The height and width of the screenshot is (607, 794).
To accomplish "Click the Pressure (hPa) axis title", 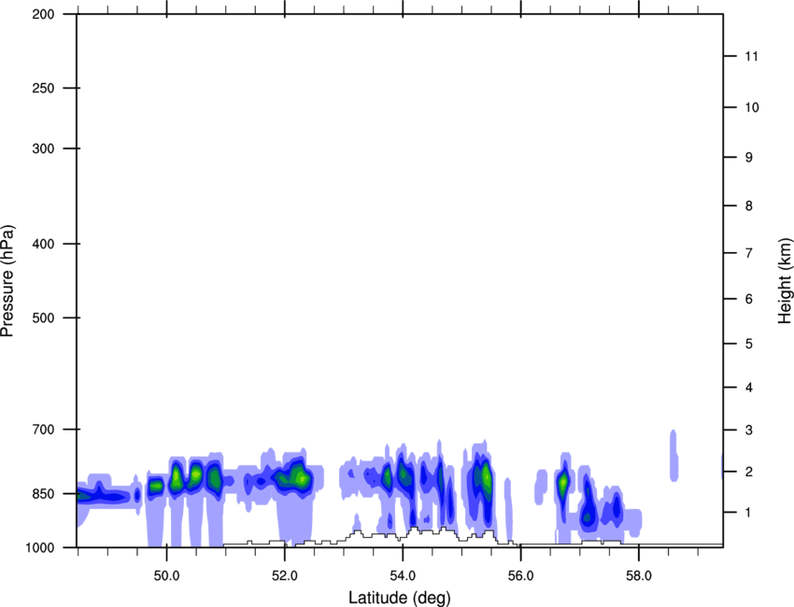I will (7, 281).
